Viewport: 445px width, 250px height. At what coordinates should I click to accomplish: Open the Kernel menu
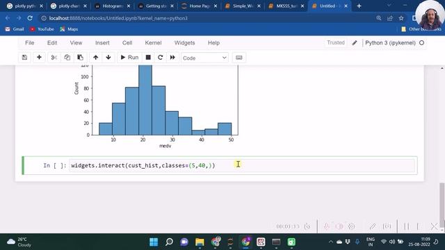point(153,43)
